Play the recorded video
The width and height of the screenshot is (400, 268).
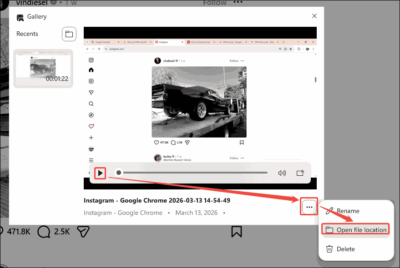click(100, 173)
